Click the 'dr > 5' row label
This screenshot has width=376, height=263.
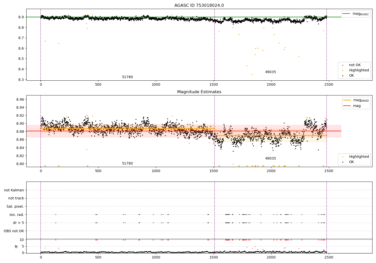point(19,223)
